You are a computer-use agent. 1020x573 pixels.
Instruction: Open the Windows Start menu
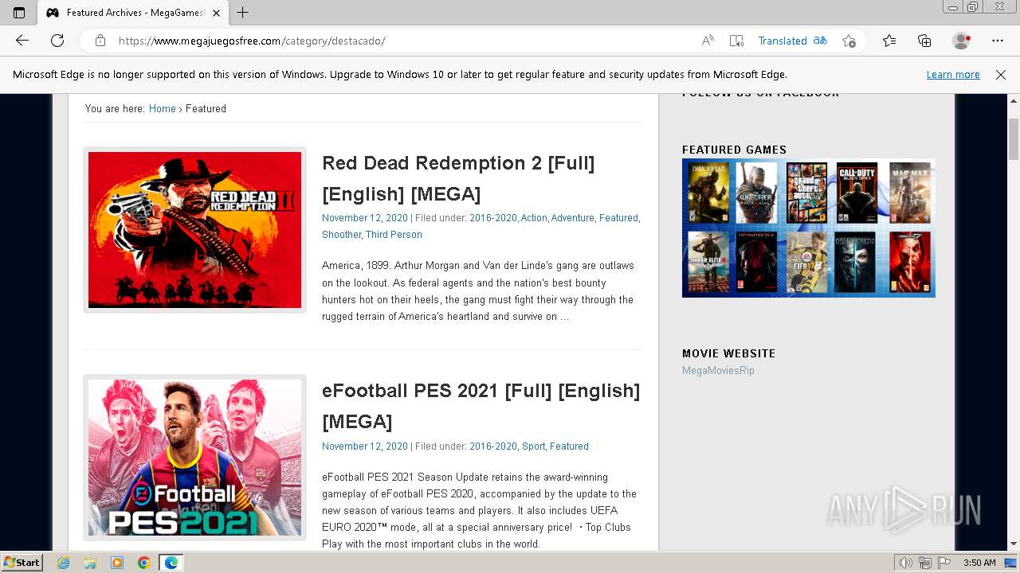point(22,563)
